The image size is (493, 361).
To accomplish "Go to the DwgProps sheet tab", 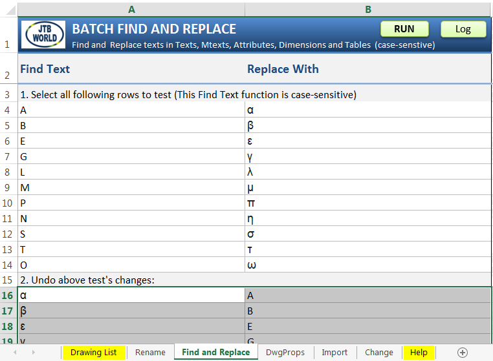I will pos(285,352).
